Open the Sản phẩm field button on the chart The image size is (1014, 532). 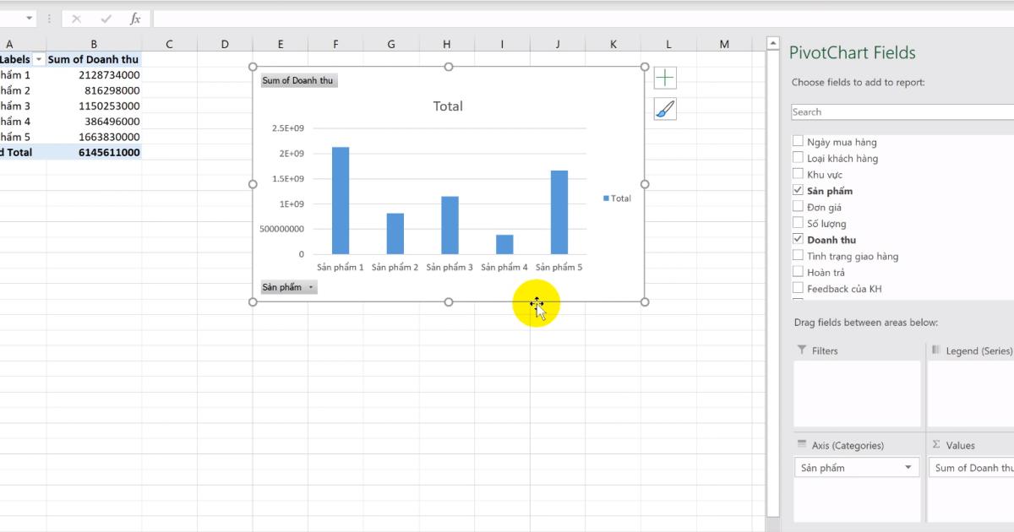[x=286, y=287]
